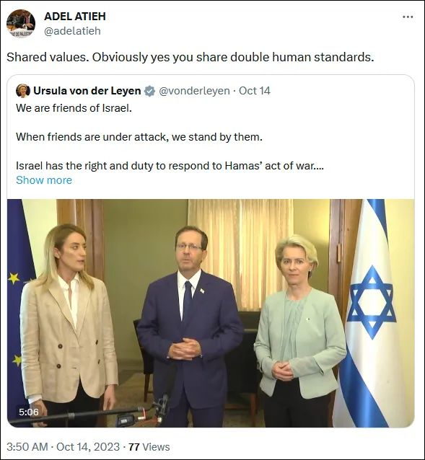The height and width of the screenshot is (460, 425).
Task: Click the line 'When friends are under attack'
Action: point(139,137)
